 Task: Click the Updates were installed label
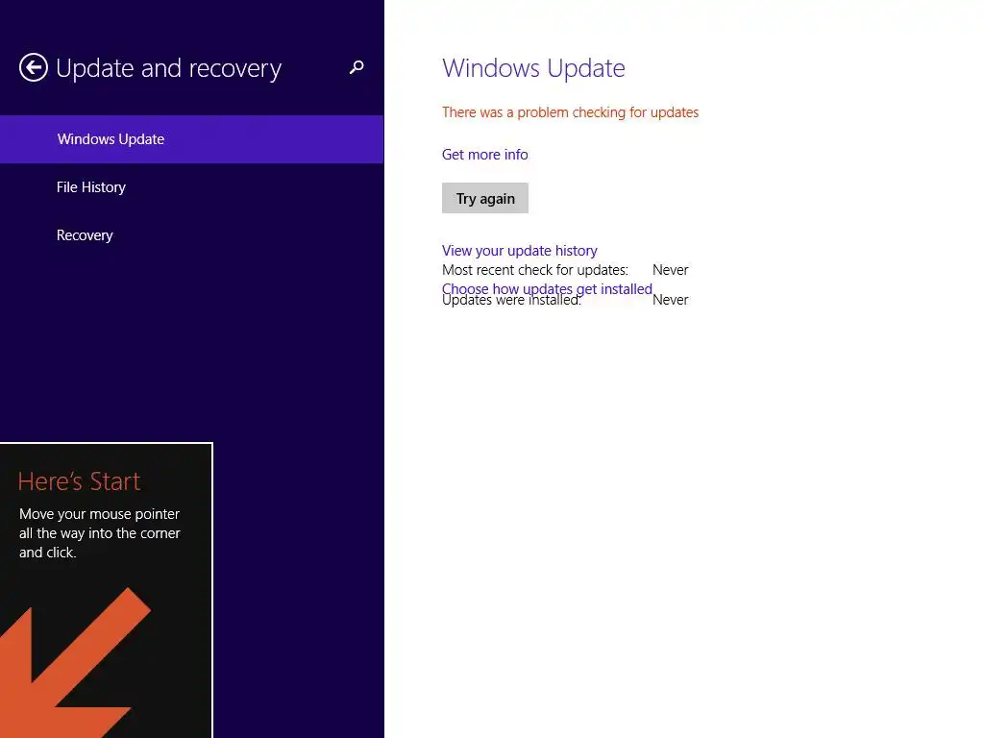click(511, 302)
